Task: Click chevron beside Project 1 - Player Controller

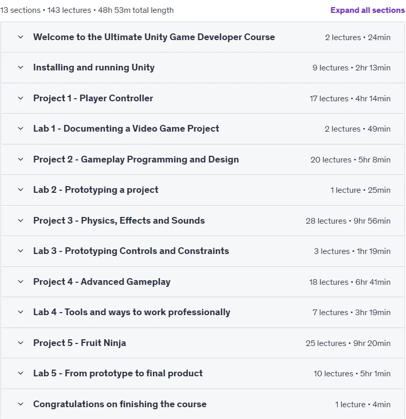Action: coord(21,98)
